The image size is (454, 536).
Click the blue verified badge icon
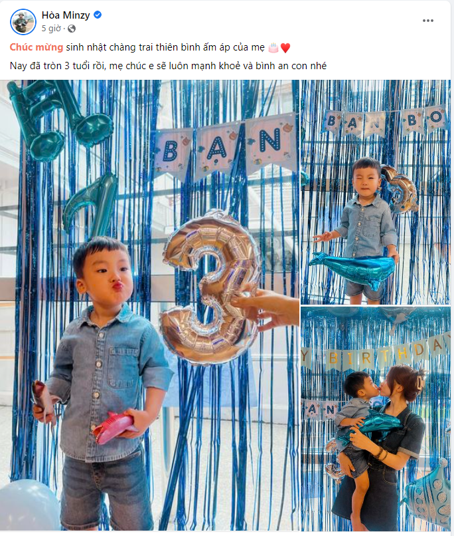click(98, 15)
